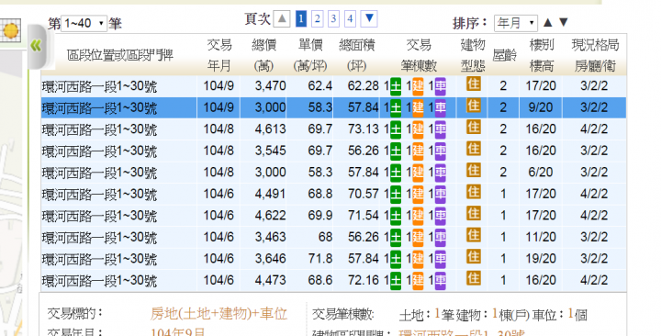The width and height of the screenshot is (661, 336).
Task: Open the 年月 sort-by dropdown
Action: [x=516, y=23]
